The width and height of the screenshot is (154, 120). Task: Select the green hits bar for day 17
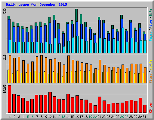pyautogui.click(x=81, y=19)
